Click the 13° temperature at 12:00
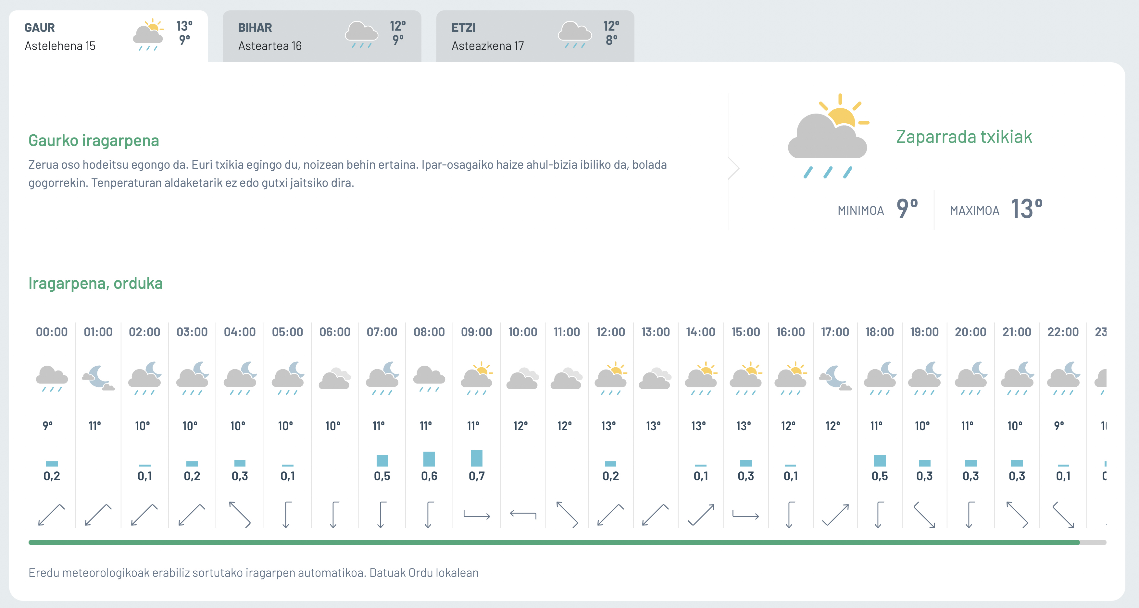The image size is (1139, 608). click(x=608, y=426)
